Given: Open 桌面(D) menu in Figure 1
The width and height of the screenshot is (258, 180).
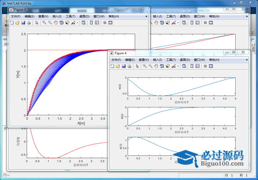Looking at the screenshot, I should (x=84, y=17).
